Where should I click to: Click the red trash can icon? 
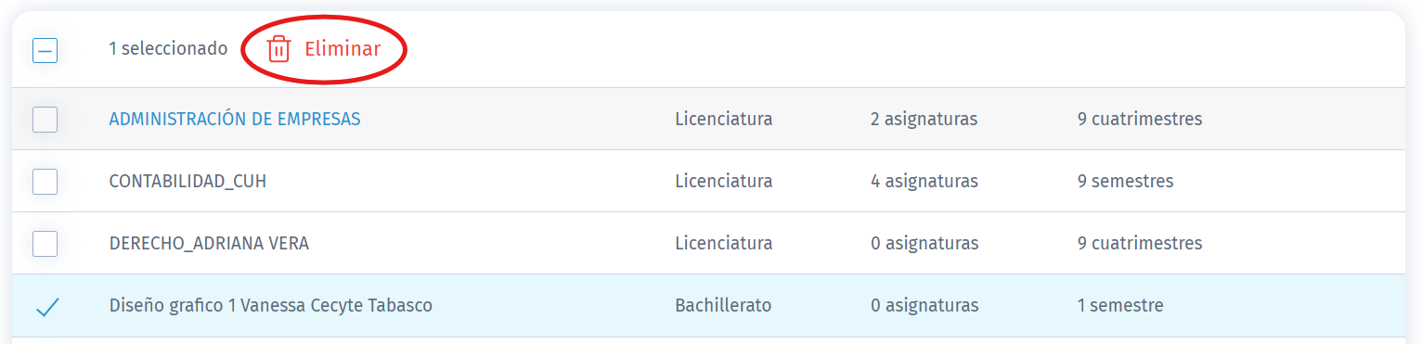coord(278,49)
